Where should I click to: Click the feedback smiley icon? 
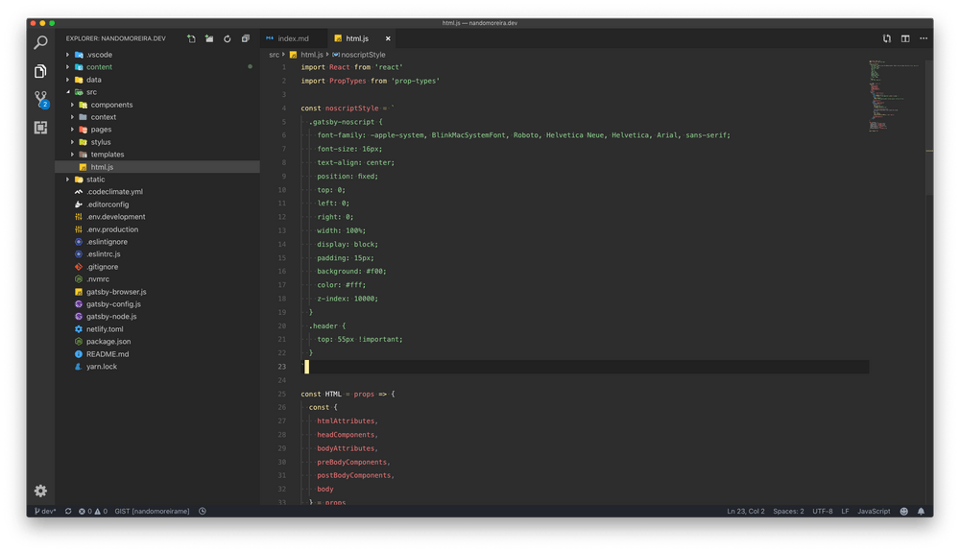903,511
